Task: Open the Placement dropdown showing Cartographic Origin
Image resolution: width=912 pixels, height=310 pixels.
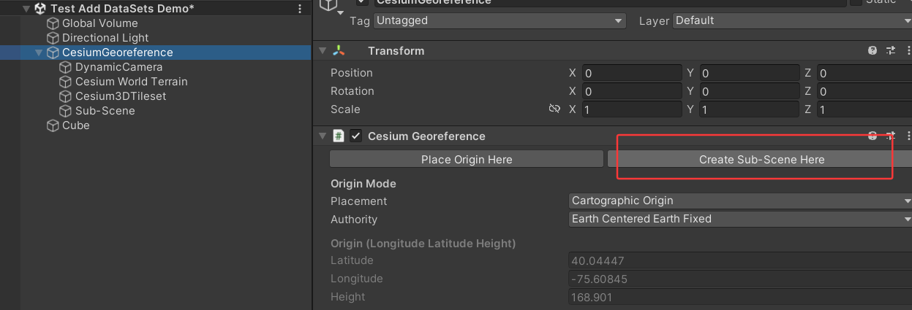Action: 740,201
